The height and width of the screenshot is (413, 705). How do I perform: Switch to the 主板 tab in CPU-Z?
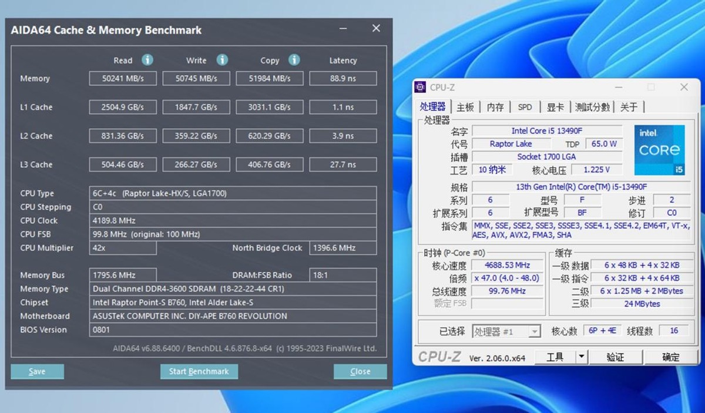coord(465,106)
